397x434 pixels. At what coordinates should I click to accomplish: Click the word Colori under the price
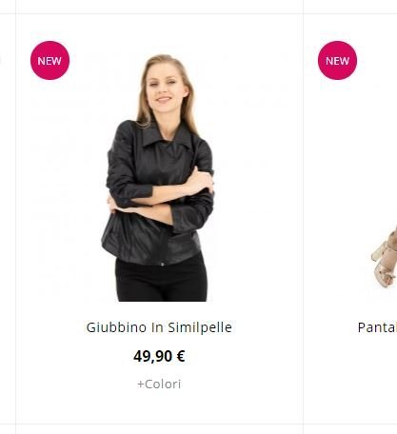pyautogui.click(x=163, y=385)
